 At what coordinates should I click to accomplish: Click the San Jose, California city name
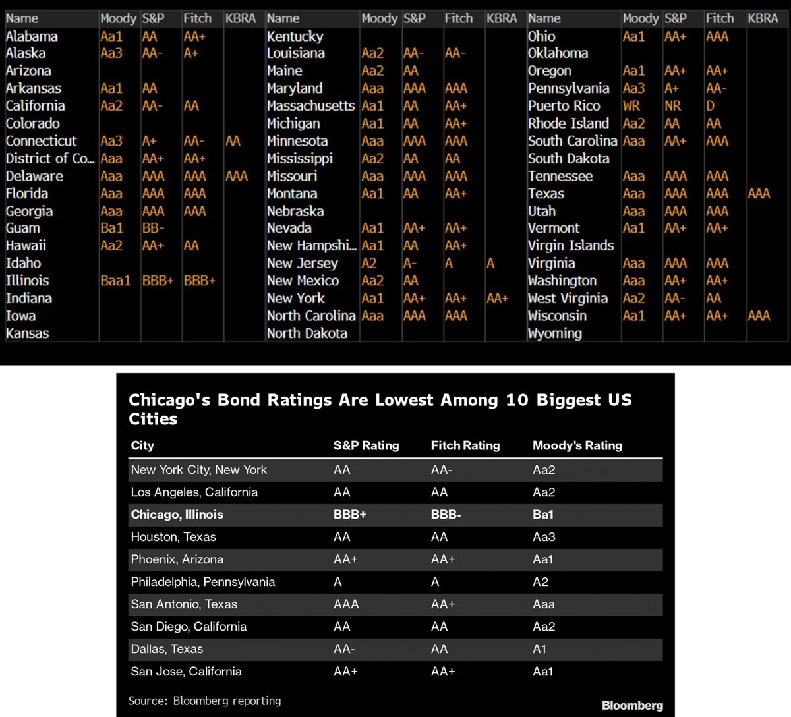187,672
